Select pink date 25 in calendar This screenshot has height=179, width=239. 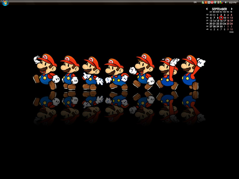click(x=228, y=24)
